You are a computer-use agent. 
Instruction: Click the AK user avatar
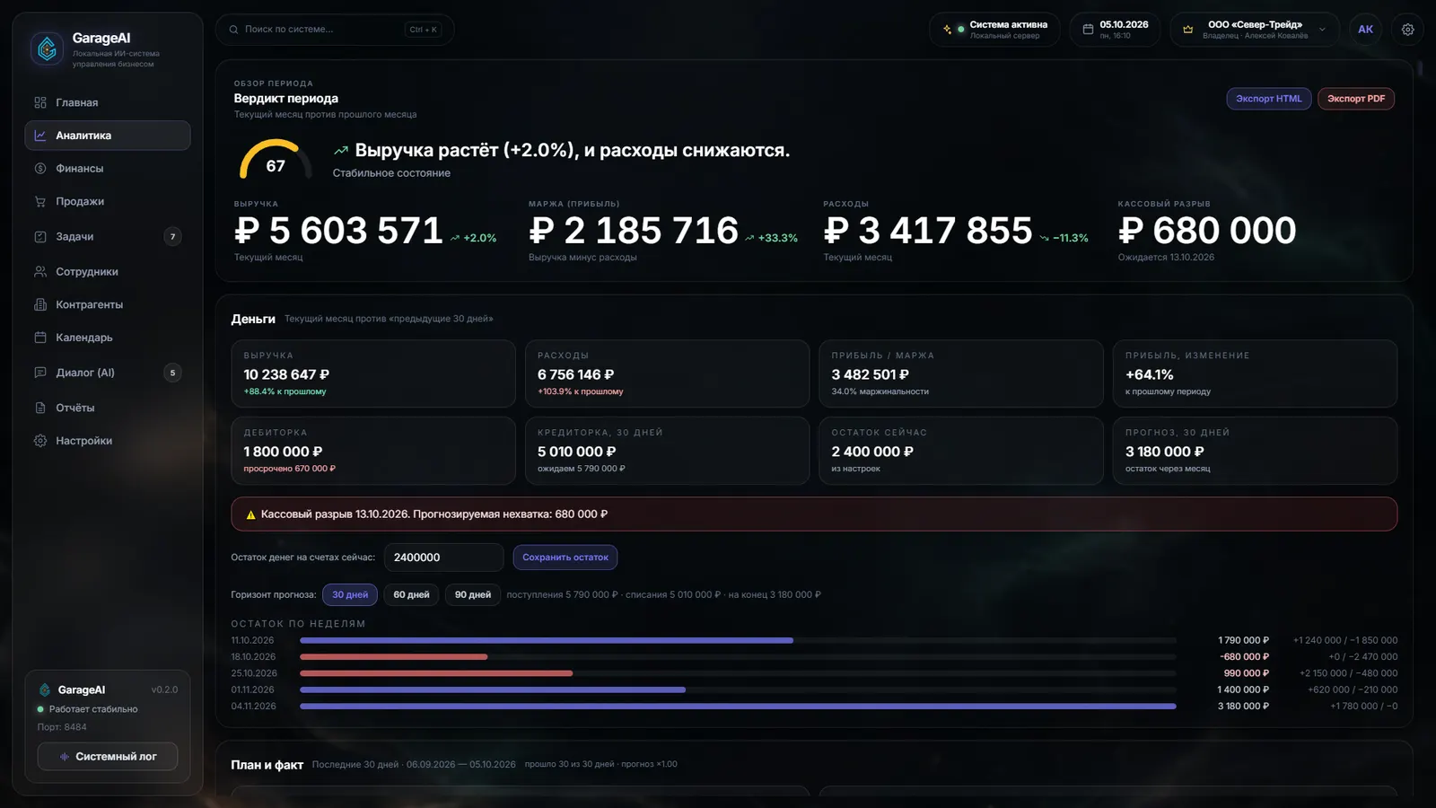(1365, 30)
